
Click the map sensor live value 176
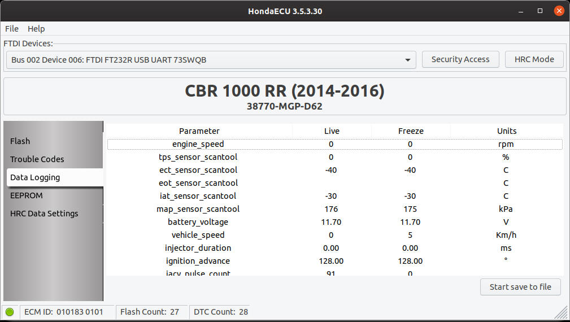click(331, 209)
